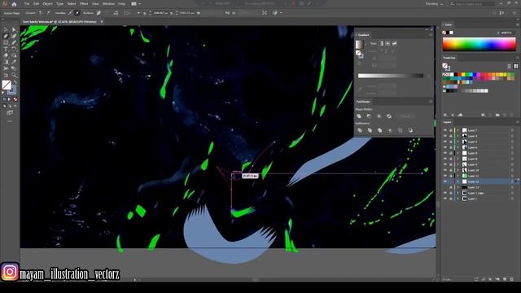This screenshot has width=521, height=293.
Task: Click Minus Back in the Pathfinders row
Action: coord(410,130)
